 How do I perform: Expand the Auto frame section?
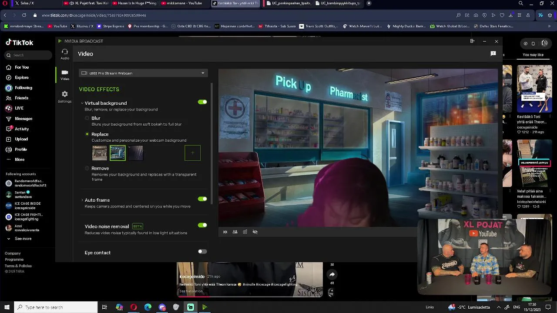click(82, 200)
